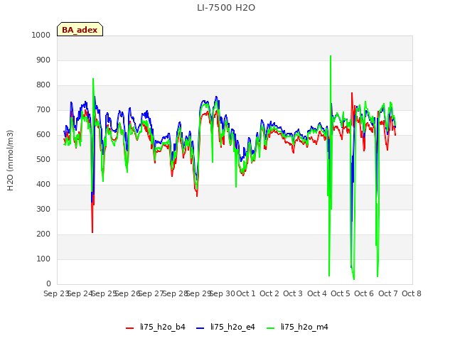Screen dimensions: 455x341
Task: Click the red dip bottom near 200
Action: tap(92, 232)
